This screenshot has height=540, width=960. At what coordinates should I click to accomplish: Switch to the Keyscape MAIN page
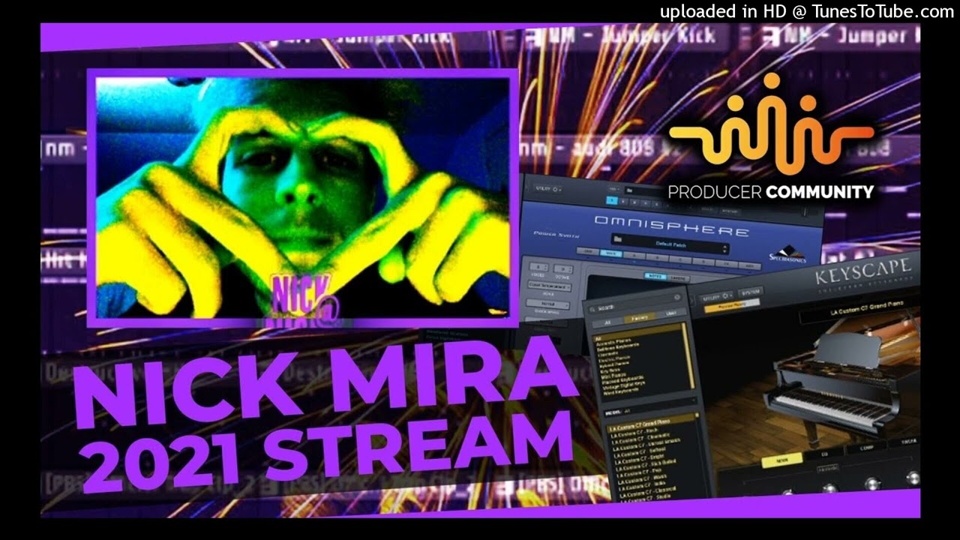point(782,460)
